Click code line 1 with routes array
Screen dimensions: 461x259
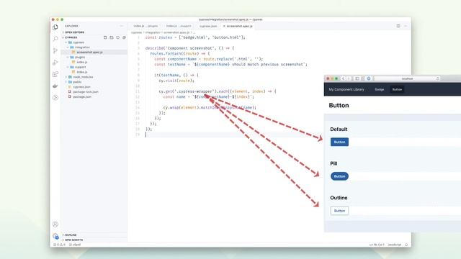click(195, 37)
